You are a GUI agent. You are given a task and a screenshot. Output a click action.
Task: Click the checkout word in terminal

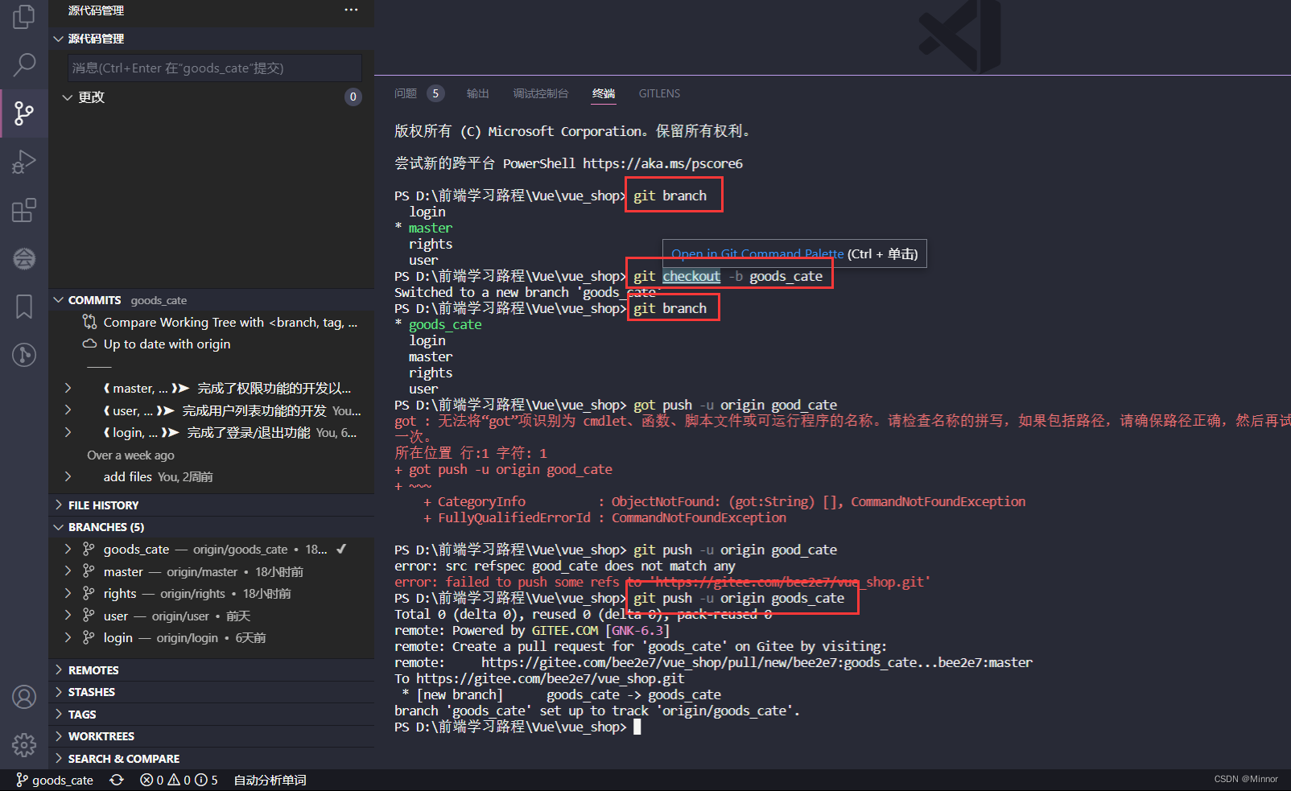[x=691, y=276]
